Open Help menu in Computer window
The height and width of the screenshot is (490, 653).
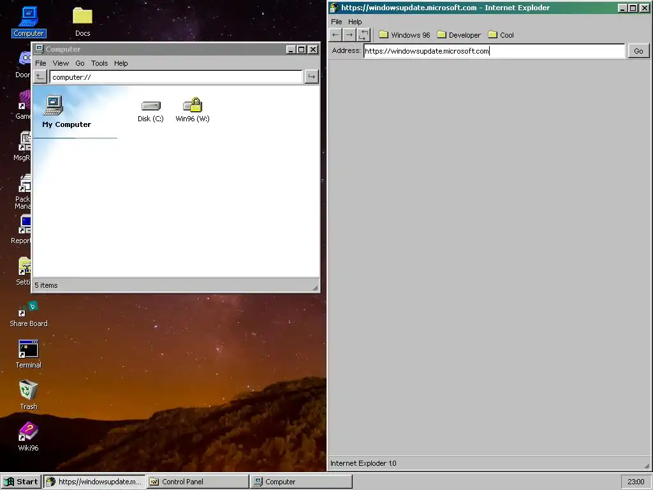pyautogui.click(x=121, y=63)
